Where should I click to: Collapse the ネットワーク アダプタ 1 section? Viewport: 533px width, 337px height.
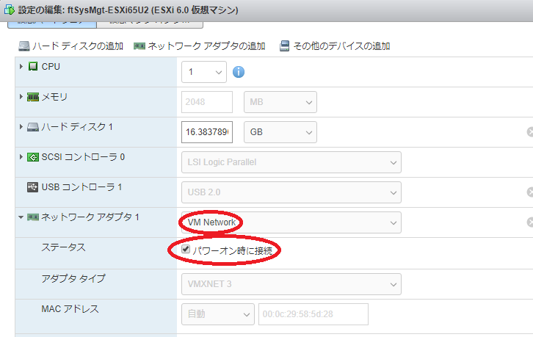[21, 218]
